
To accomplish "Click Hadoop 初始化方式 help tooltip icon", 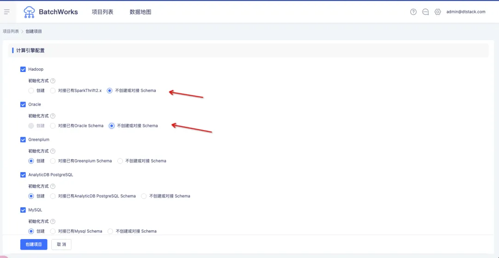I will point(53,81).
